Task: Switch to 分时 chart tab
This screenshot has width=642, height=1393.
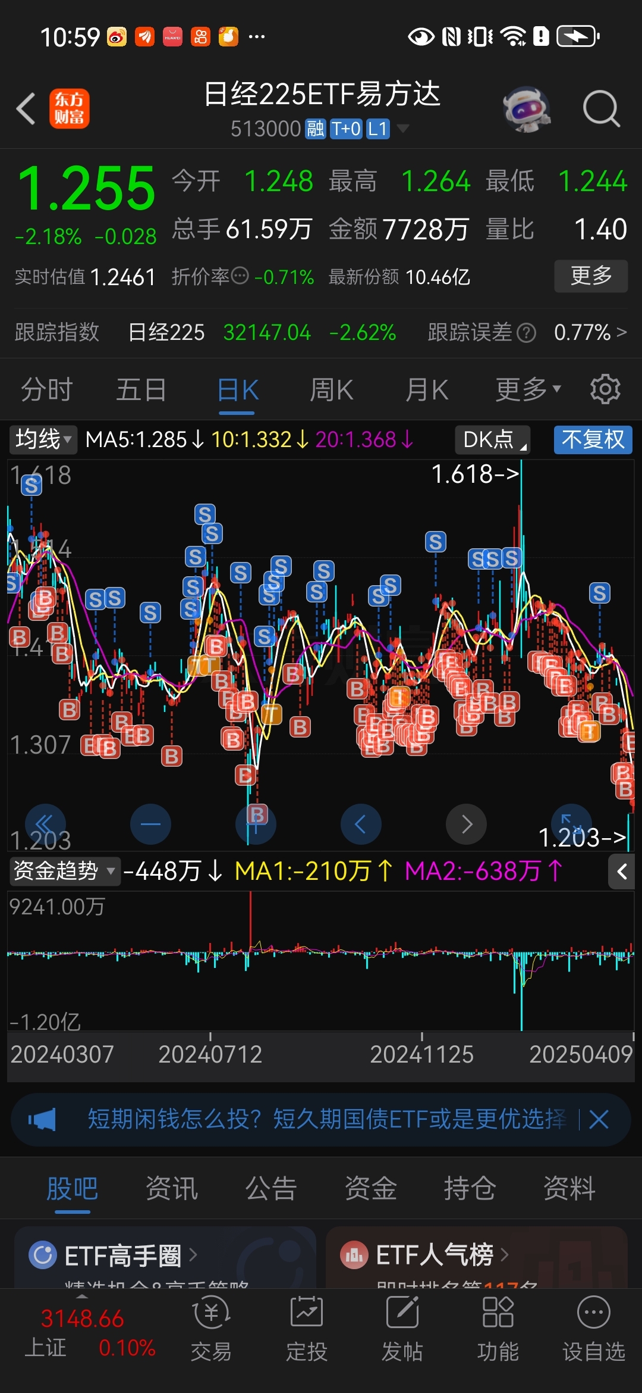Action: coord(47,390)
